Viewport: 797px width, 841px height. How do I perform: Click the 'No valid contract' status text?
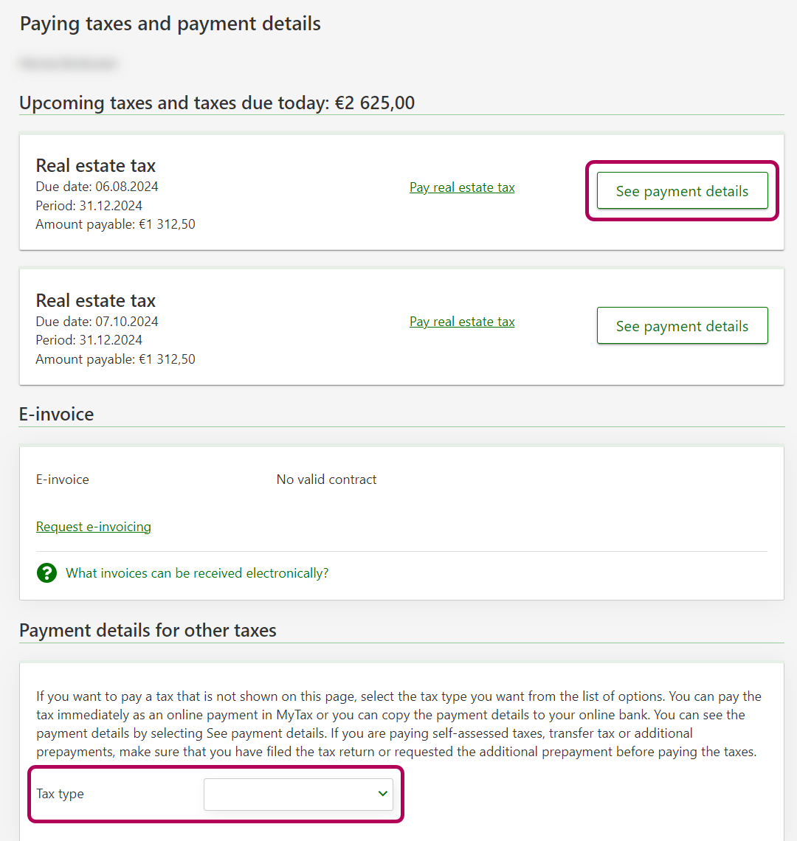(326, 480)
